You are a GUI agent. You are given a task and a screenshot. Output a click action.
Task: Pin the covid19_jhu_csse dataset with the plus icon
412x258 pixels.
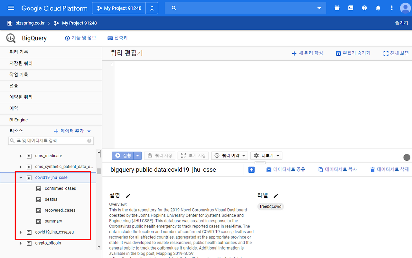click(251, 170)
